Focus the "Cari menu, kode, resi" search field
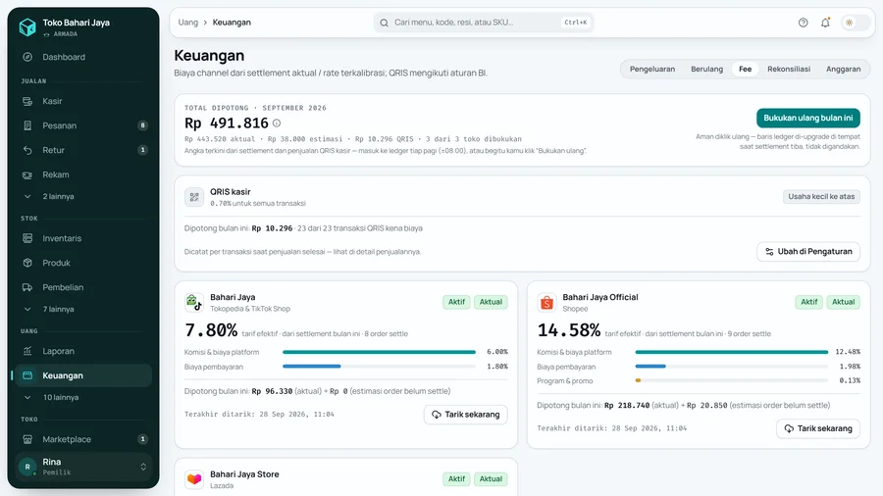Viewport: 883px width, 496px height. pos(483,23)
